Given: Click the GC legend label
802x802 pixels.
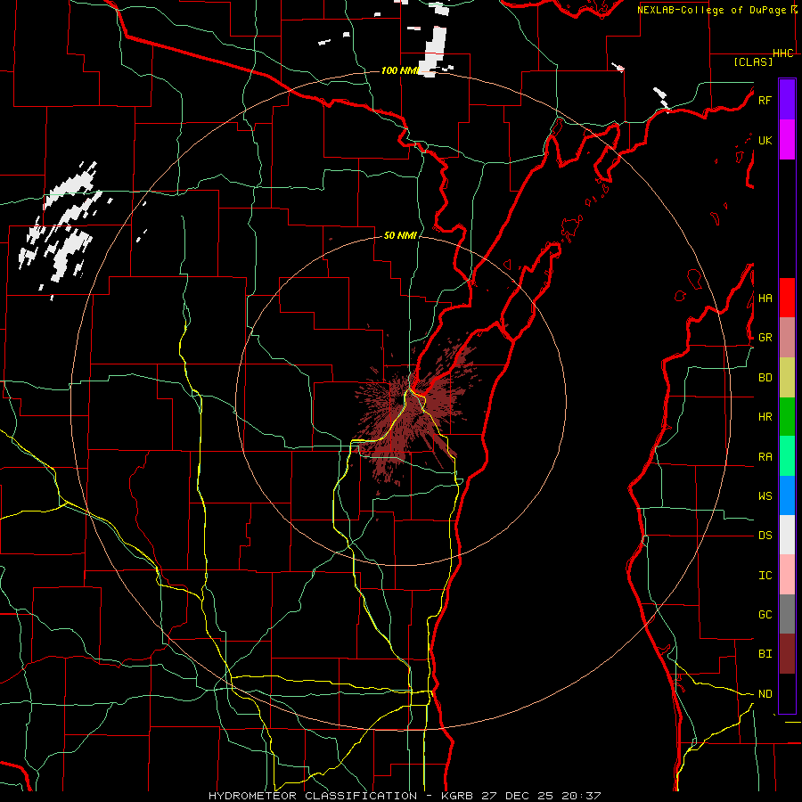Looking at the screenshot, I should pos(765,615).
